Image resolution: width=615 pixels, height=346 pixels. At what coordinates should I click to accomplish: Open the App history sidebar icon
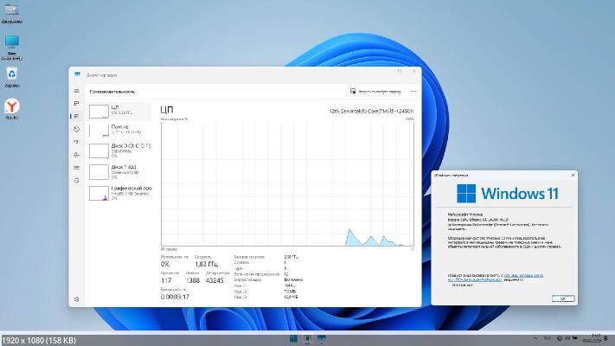(x=77, y=128)
